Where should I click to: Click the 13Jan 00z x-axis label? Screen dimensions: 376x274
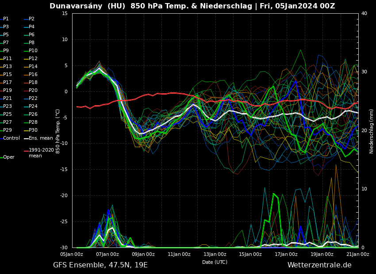pyautogui.click(x=215, y=255)
